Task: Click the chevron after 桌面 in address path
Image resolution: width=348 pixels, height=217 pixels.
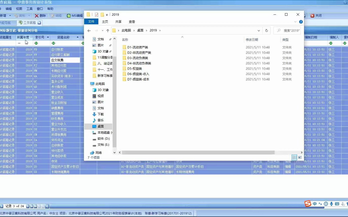Action: point(147,30)
